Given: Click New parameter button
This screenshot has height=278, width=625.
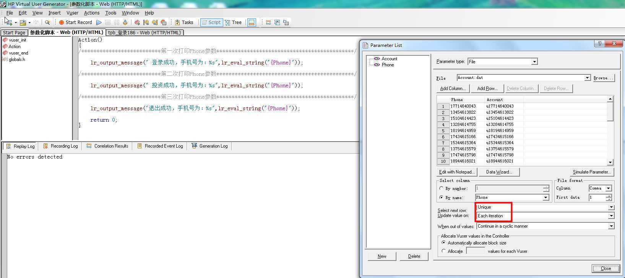Looking at the screenshot, I should coord(382,256).
